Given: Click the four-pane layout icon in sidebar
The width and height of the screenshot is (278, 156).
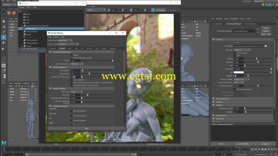Looking at the screenshot, I should pyautogui.click(x=3, y=71).
